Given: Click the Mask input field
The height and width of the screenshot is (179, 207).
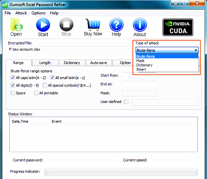Looking at the screenshot, I should [x=139, y=93].
